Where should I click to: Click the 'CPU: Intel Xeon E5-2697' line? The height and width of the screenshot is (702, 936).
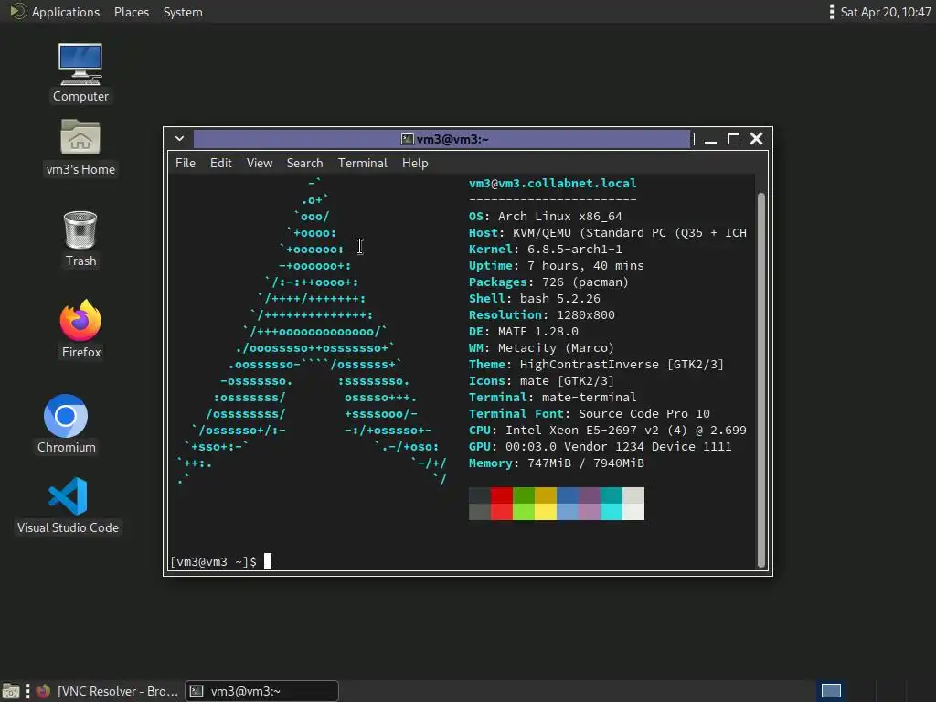[x=608, y=430]
